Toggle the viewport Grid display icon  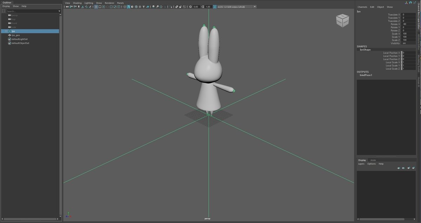pos(96,7)
